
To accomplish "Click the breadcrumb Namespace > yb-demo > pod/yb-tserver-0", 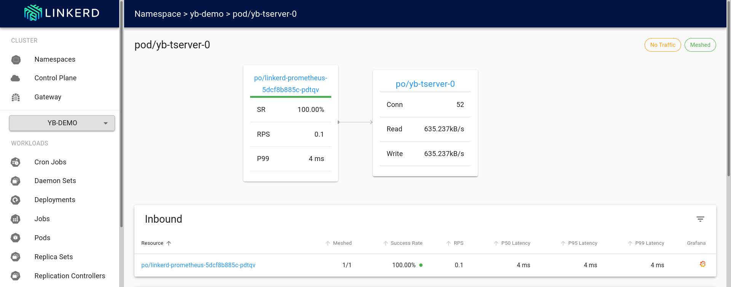I will tap(215, 14).
